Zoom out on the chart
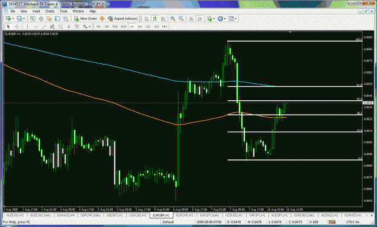This screenshot has width=377, height=227. point(181,19)
